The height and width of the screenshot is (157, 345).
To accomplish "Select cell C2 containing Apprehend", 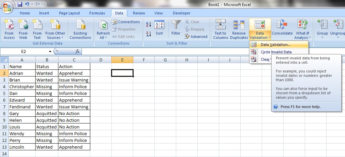I will [x=74, y=73].
